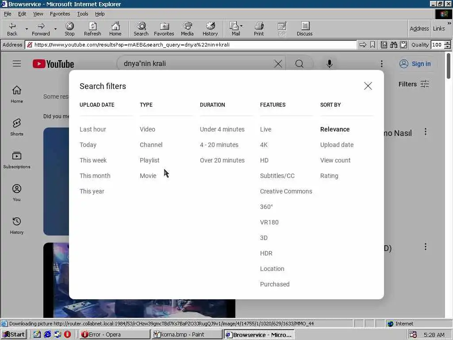Screen dimensions: 453x340
Task: Expand the Mail button dropdown arrow
Action: tap(241, 26)
